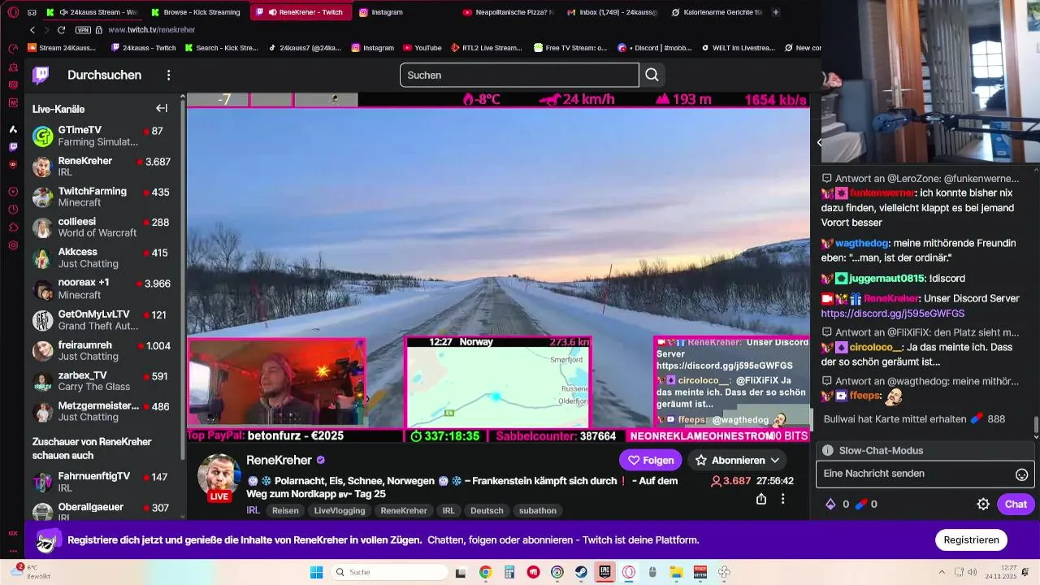1040x585 pixels.
Task: Reload the page
Action: point(61,30)
